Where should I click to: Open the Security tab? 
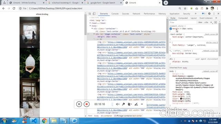coord(186,14)
